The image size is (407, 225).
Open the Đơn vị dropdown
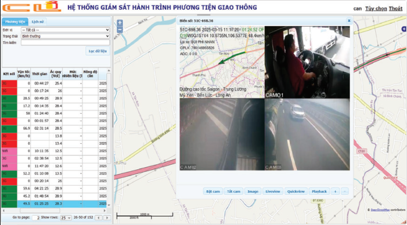[66, 30]
